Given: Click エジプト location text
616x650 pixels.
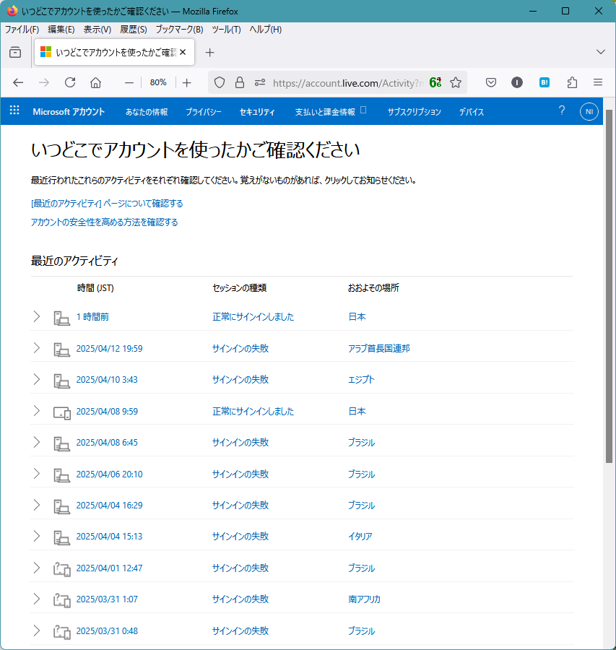Looking at the screenshot, I should coord(361,379).
